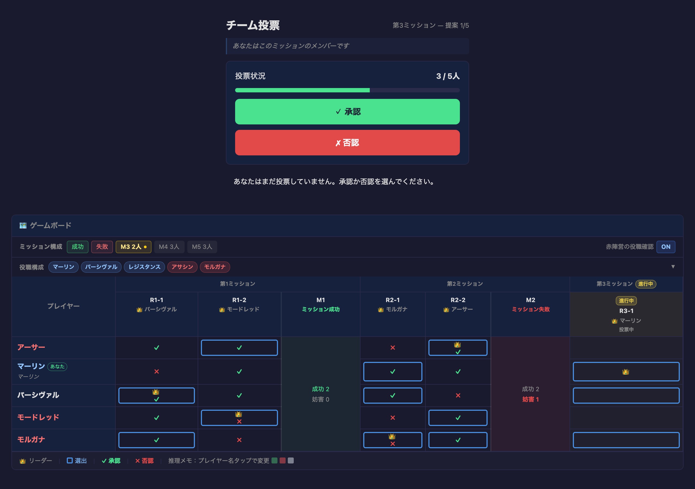This screenshot has width=695, height=489.
Task: Click the crown icon in R3-1 header
Action: click(614, 321)
